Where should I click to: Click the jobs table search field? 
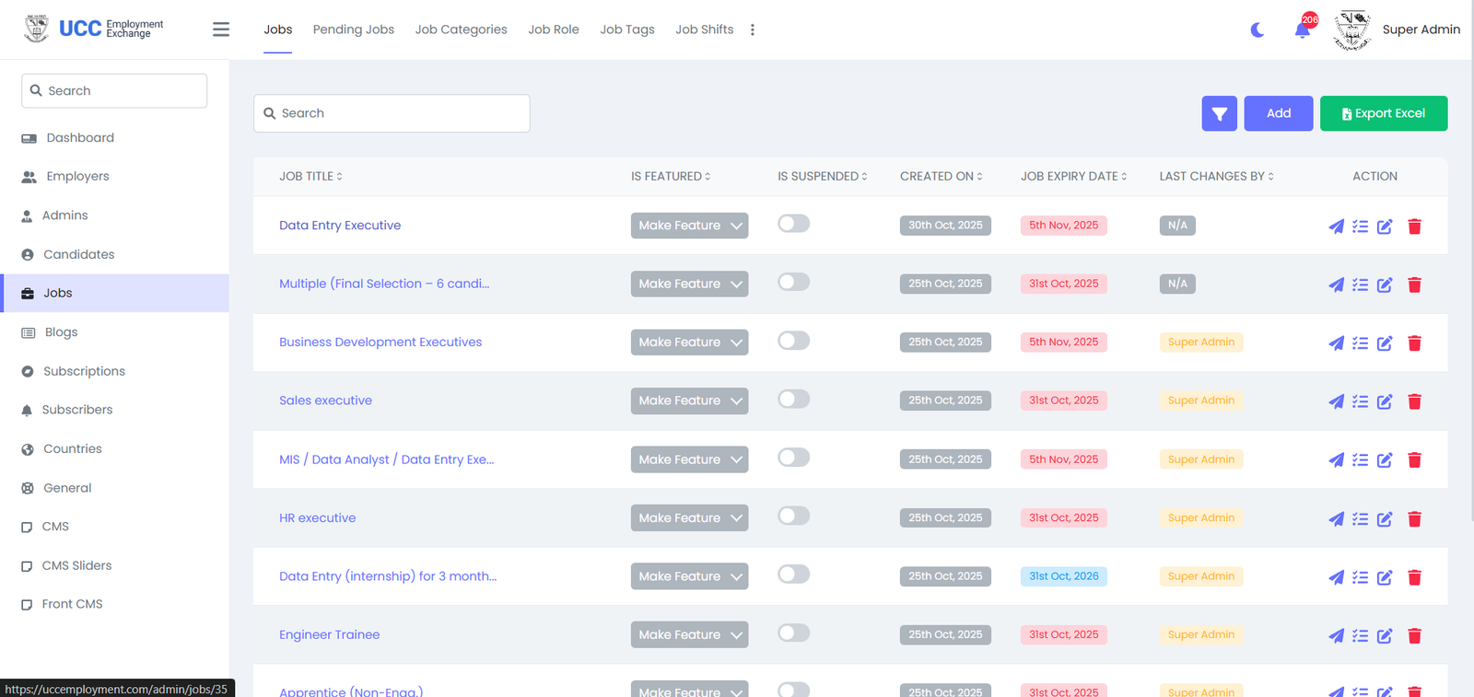[x=392, y=113]
